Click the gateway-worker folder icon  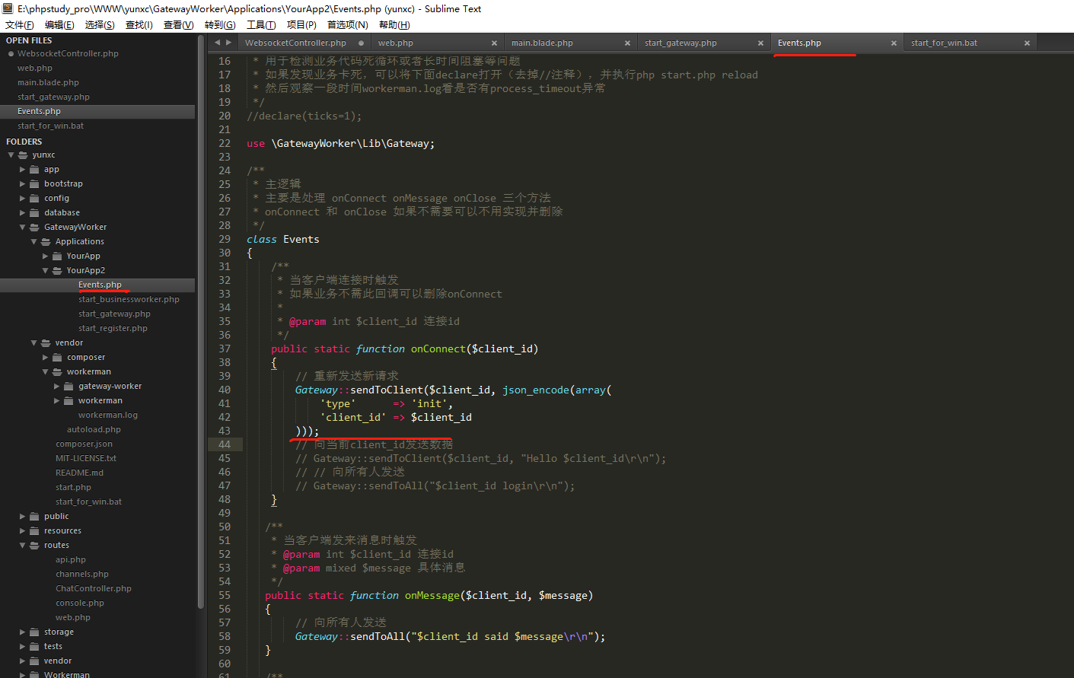point(69,387)
